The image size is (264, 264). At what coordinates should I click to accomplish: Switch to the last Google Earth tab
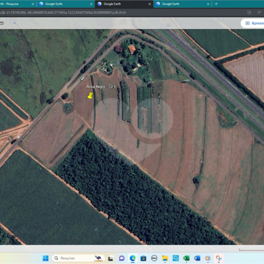(182, 4)
